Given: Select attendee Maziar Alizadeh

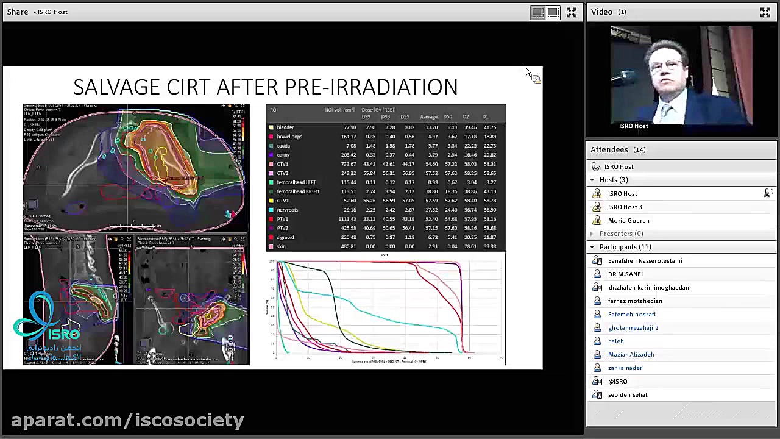Looking at the screenshot, I should pyautogui.click(x=631, y=355).
